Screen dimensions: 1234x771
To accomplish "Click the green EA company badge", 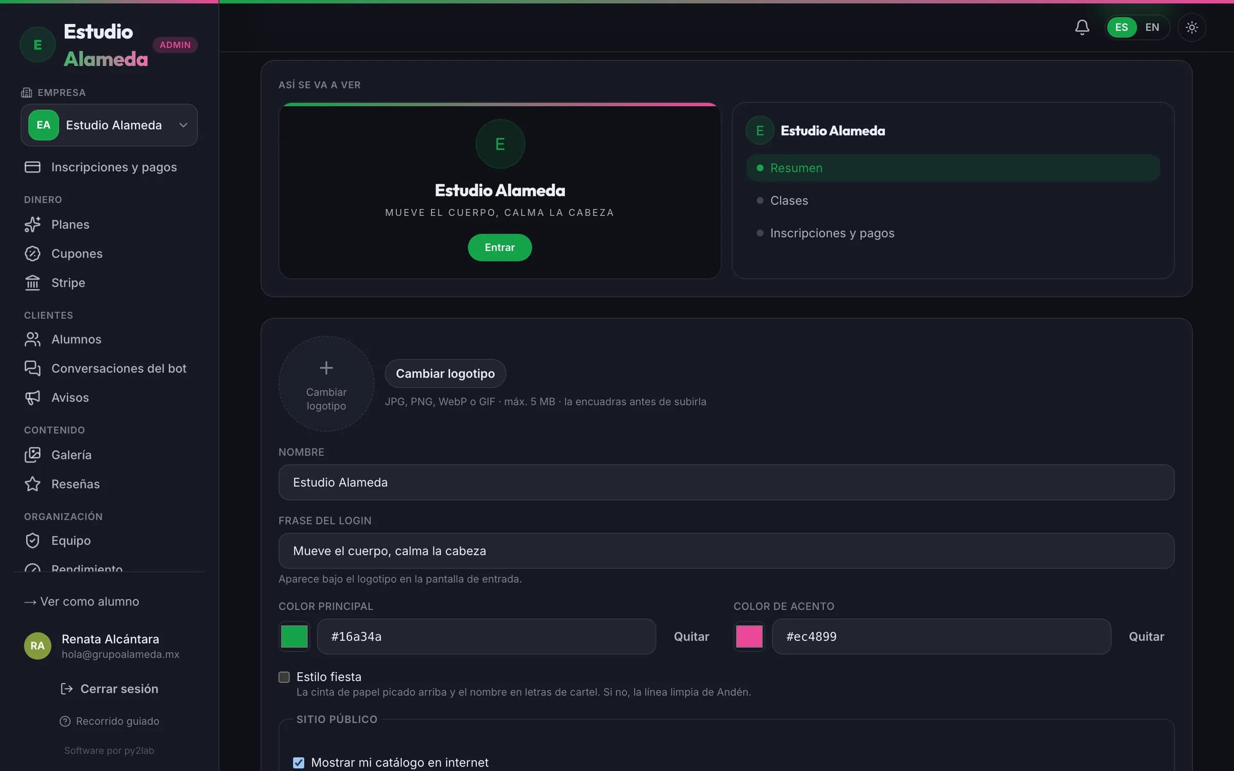I will click(44, 125).
